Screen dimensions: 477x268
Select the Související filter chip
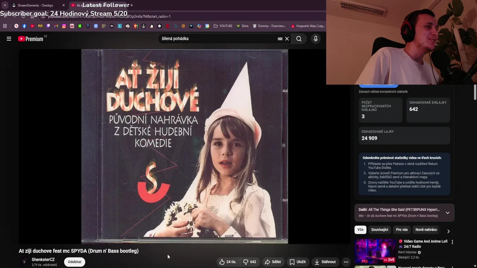point(380,230)
